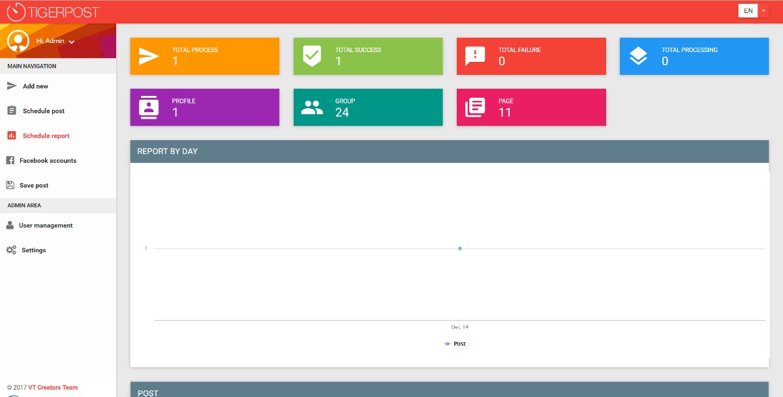Open the VT Creators Team link

[53, 388]
